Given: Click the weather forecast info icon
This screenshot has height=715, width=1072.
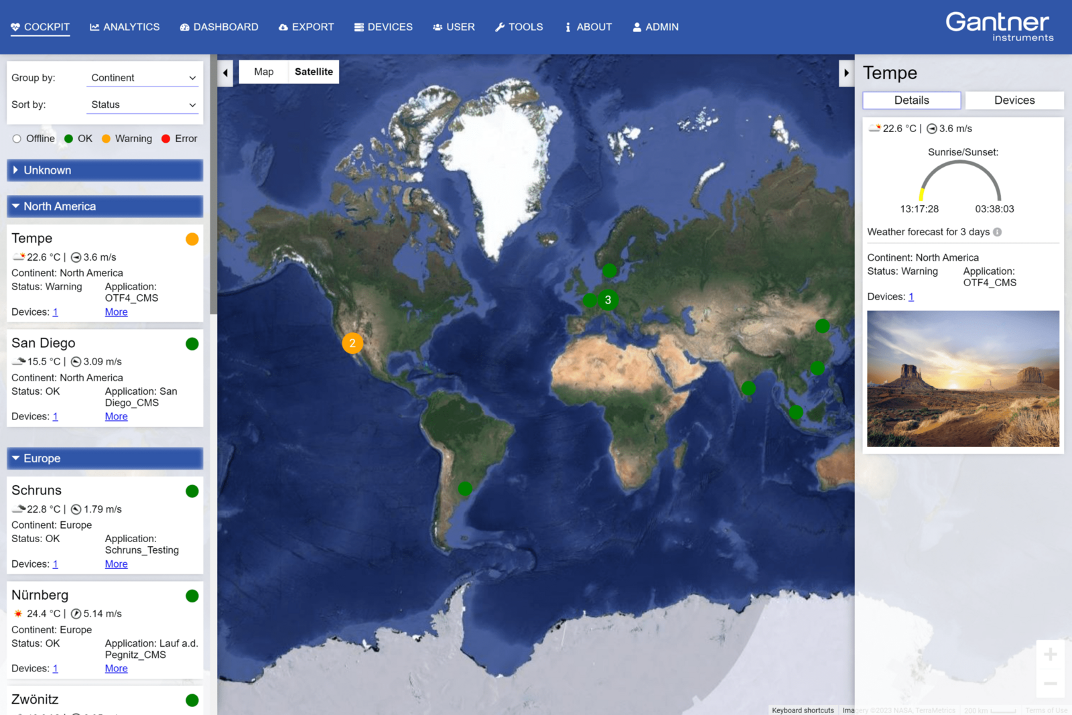Looking at the screenshot, I should [x=997, y=232].
